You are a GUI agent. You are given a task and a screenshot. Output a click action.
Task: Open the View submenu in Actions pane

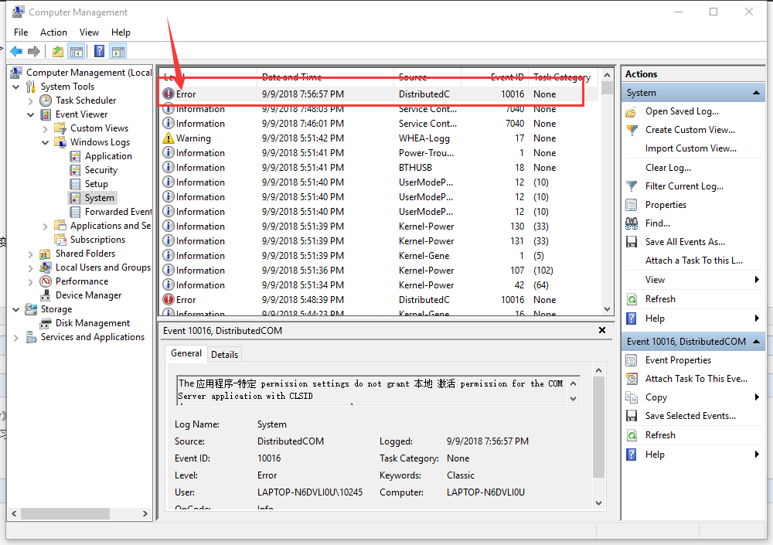click(656, 280)
